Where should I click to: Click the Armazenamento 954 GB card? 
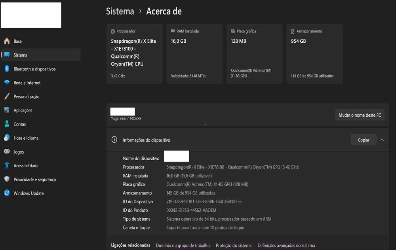click(x=314, y=54)
